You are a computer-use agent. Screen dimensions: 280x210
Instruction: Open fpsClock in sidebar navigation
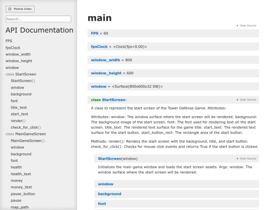(x=13, y=48)
